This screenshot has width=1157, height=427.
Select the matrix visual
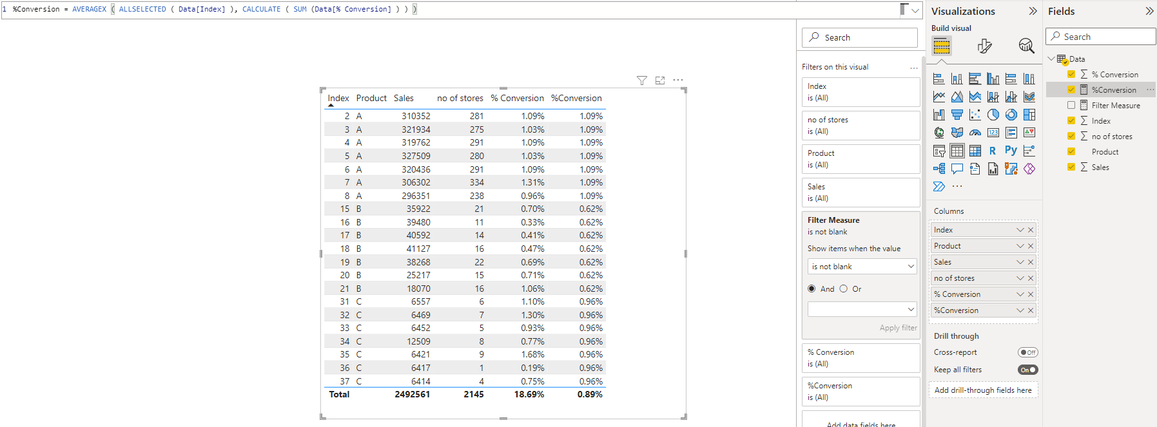pos(975,151)
